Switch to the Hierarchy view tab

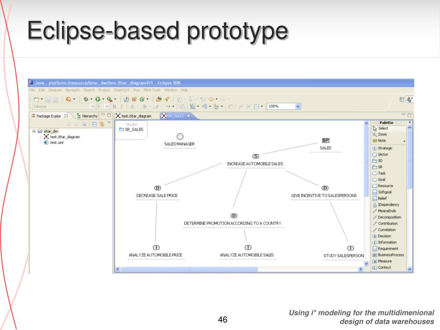(87, 116)
